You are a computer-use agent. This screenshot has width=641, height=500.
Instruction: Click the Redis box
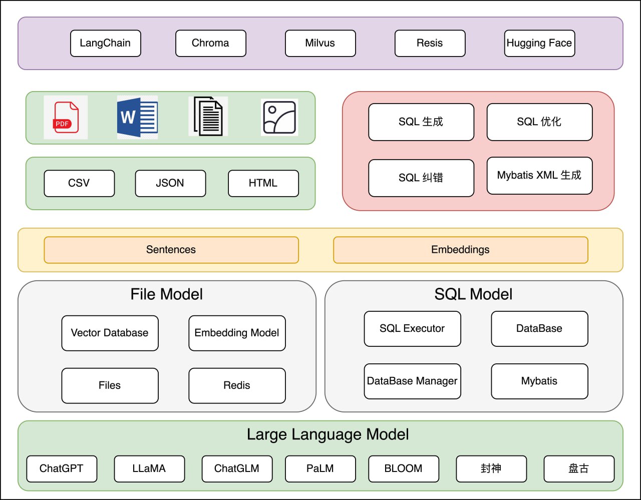tap(237, 385)
